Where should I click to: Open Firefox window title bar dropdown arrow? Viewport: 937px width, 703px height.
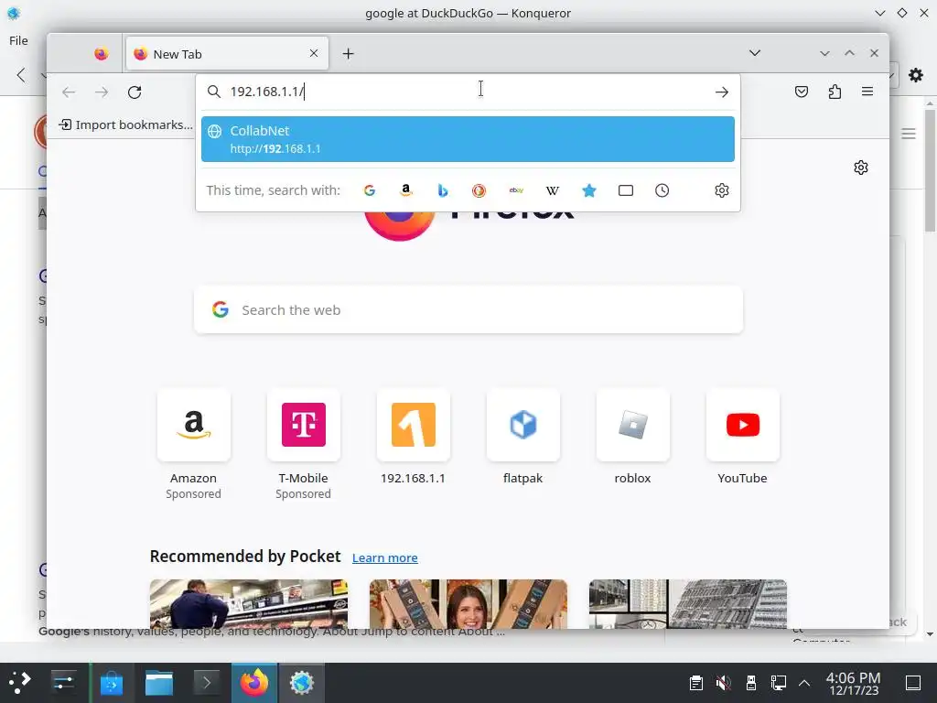824,53
